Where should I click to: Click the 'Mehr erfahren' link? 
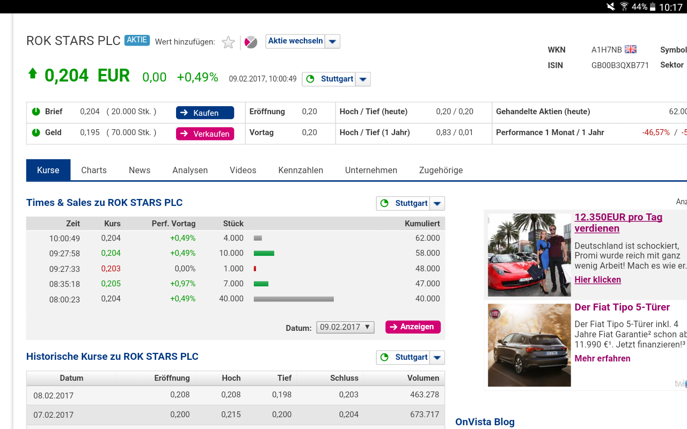pos(602,358)
